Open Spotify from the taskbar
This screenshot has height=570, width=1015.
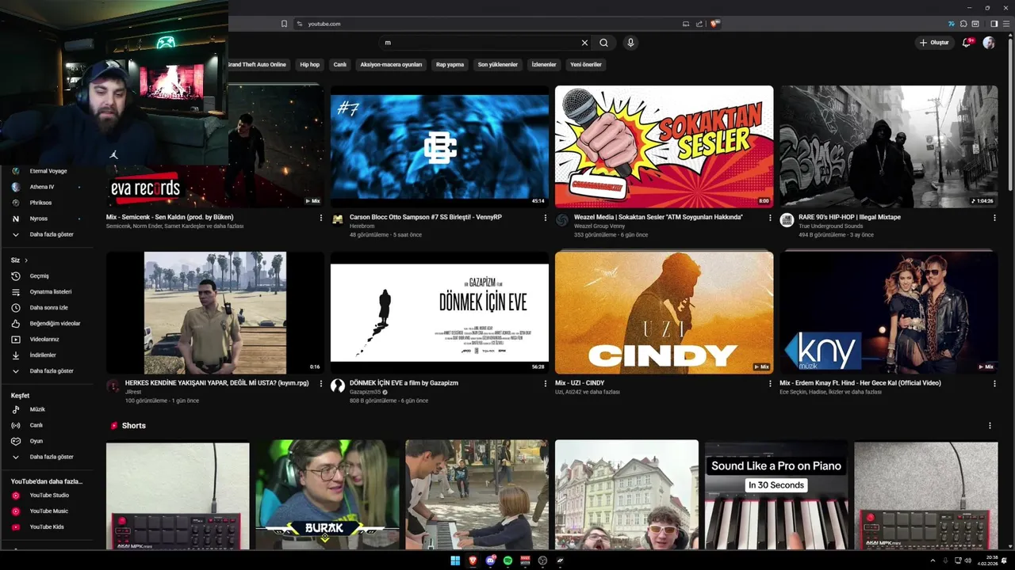coord(507,560)
